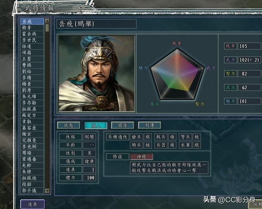262x209 pixels.
Task: Select 霍去病 in the officer list
Action: 32,34
